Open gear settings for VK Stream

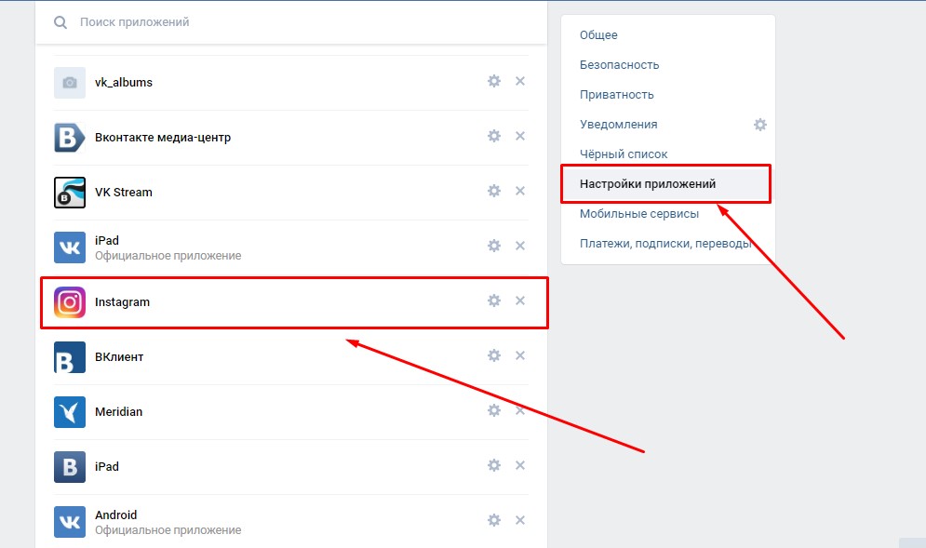coord(493,191)
